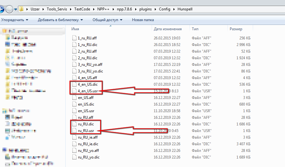Open the Упорядочить dropdown menu

tap(15, 20)
